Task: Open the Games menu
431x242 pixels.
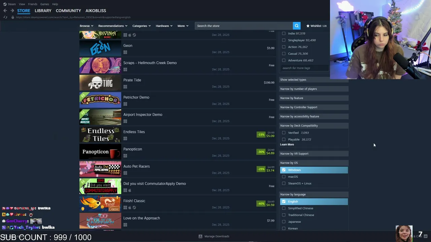Action: tap(44, 4)
